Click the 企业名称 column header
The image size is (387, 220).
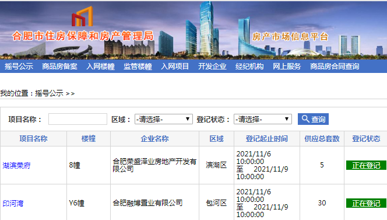[155, 139]
